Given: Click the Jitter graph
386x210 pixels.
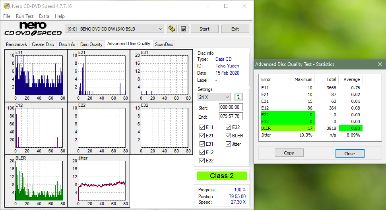Looking at the screenshot, I should click(99, 181).
